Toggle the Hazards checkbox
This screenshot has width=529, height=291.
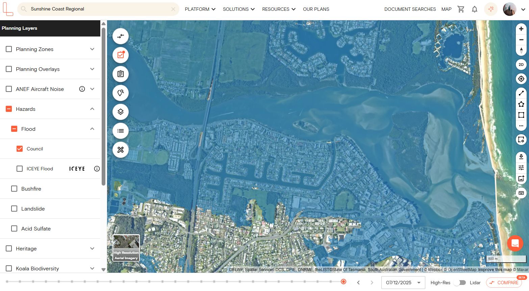tap(9, 109)
